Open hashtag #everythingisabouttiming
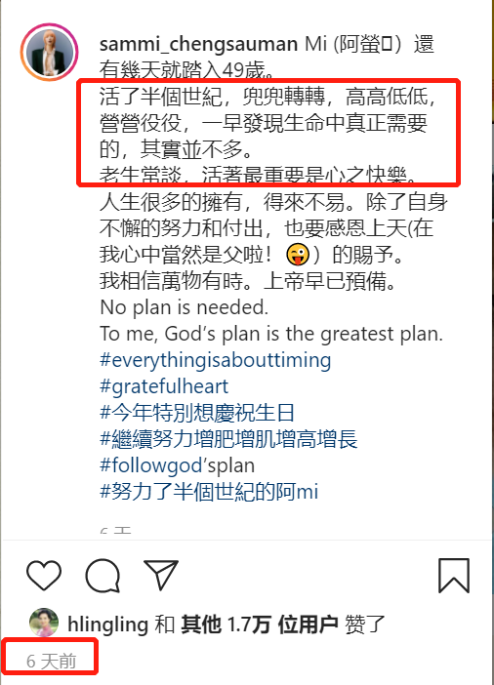Screen dimensions: 494x685 pos(216,361)
